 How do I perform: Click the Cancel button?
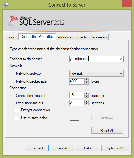pyautogui.click(x=62, y=148)
